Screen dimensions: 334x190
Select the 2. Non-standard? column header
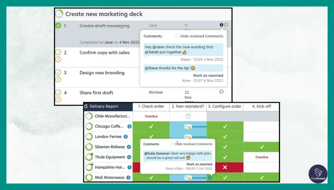point(188,107)
